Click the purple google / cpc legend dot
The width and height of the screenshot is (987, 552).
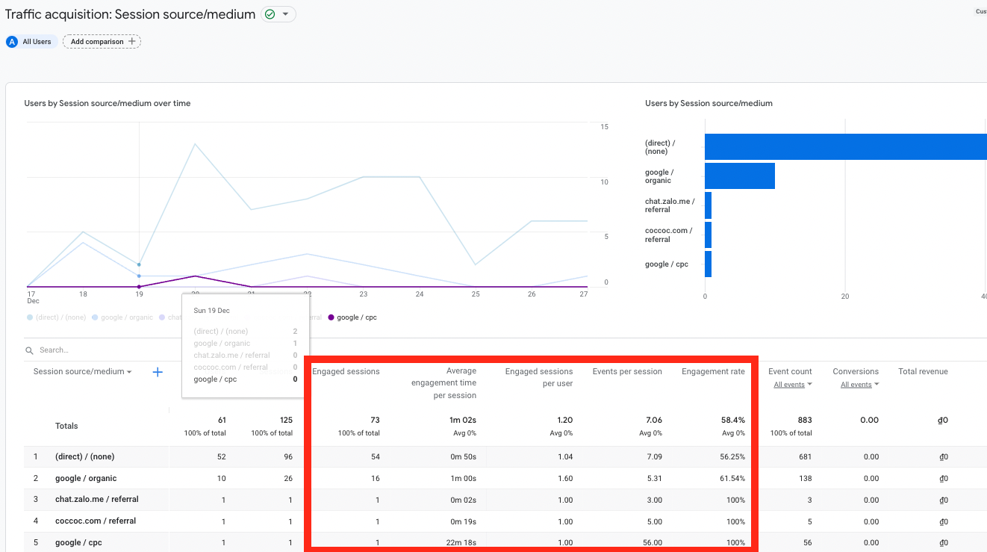pyautogui.click(x=331, y=317)
